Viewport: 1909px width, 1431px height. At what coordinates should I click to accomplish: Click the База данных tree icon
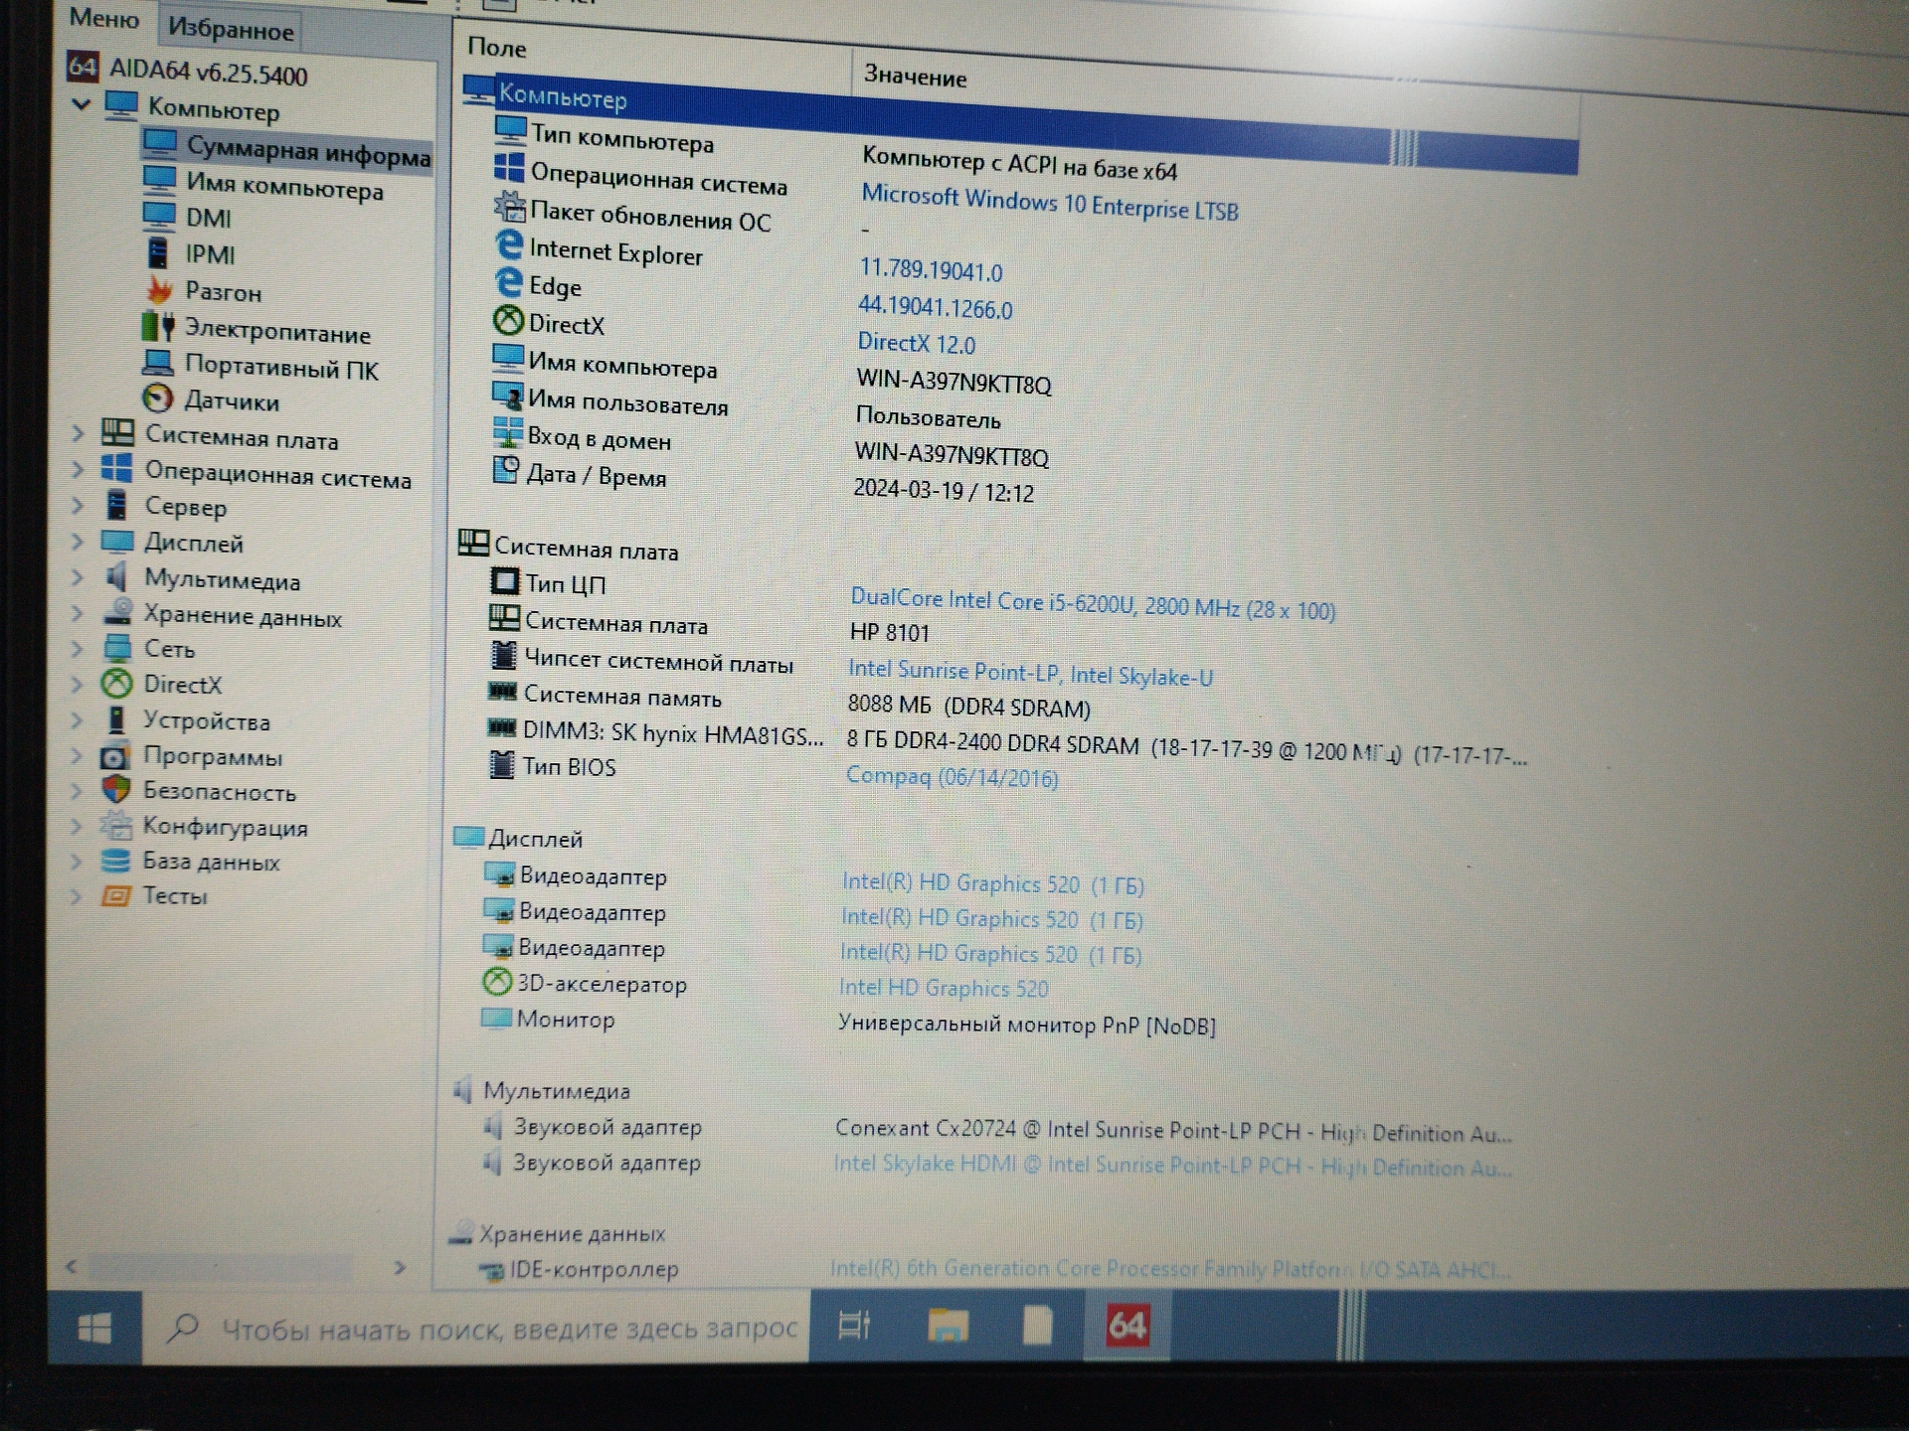(x=115, y=861)
